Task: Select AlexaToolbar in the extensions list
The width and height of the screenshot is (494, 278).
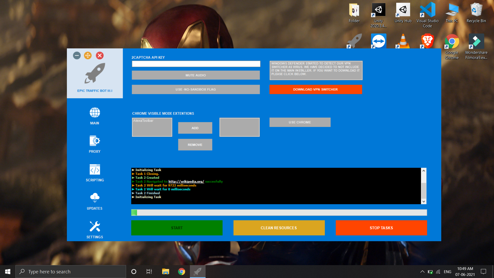Action: (143, 121)
